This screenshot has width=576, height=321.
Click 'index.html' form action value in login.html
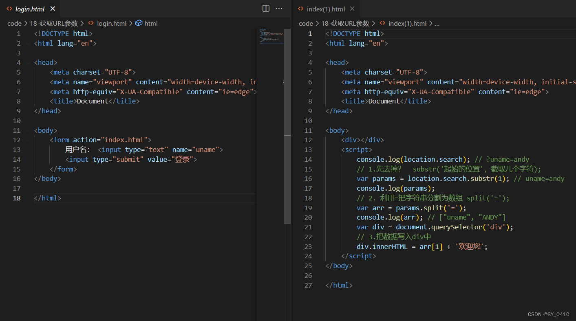coord(124,140)
